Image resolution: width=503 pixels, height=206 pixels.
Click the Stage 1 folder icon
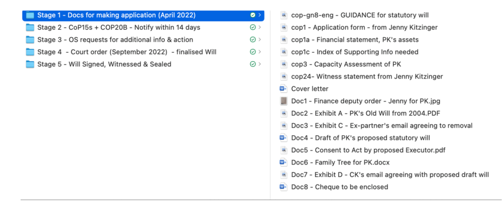pos(30,15)
